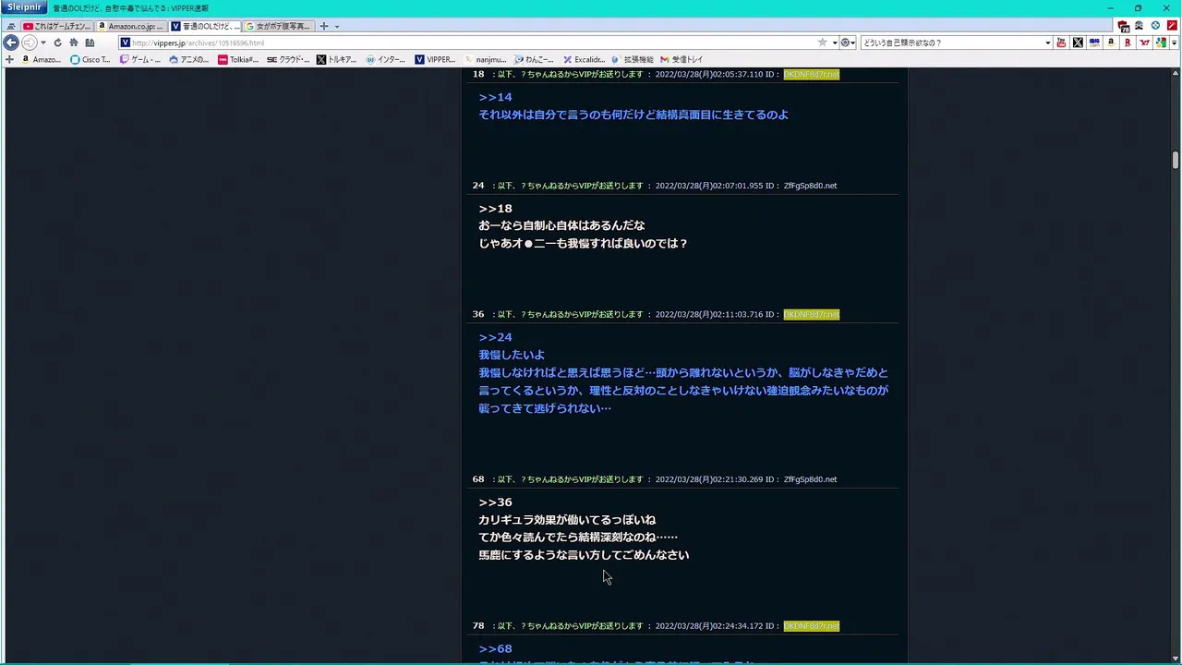Viewport: 1182px width, 665px height.
Task: Search with the YouTube engine icon
Action: pos(1061,42)
